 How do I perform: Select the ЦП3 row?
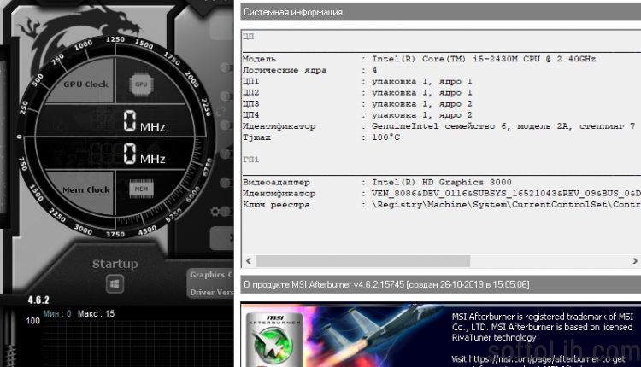tap(357, 103)
